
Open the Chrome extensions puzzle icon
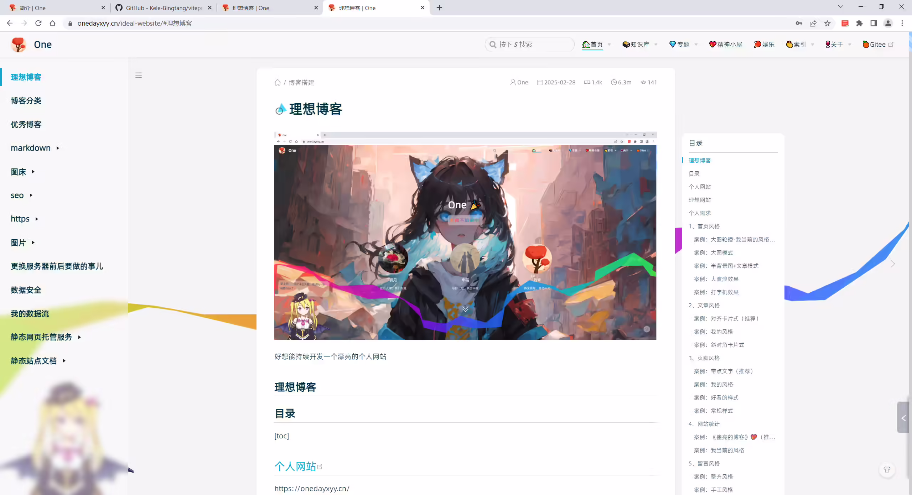pyautogui.click(x=860, y=23)
